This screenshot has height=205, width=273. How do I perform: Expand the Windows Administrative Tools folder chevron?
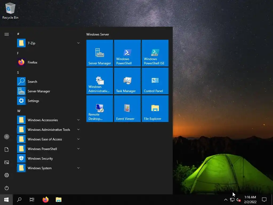tap(78, 129)
